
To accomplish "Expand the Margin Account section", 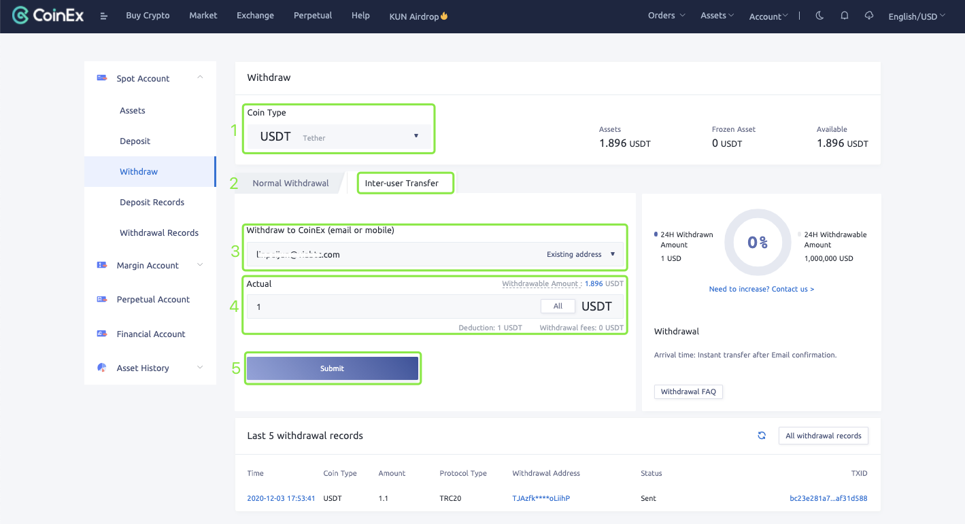I will coord(200,265).
